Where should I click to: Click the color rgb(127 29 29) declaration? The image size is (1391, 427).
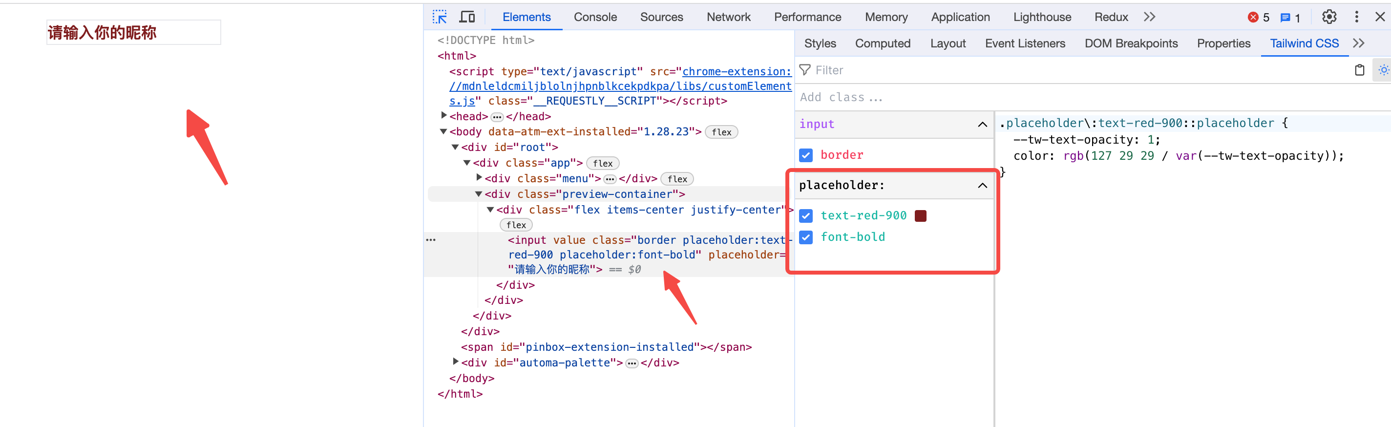(x=1178, y=156)
